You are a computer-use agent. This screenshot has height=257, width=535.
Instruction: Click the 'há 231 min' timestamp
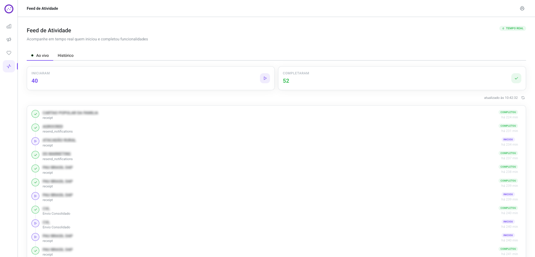[510, 131]
